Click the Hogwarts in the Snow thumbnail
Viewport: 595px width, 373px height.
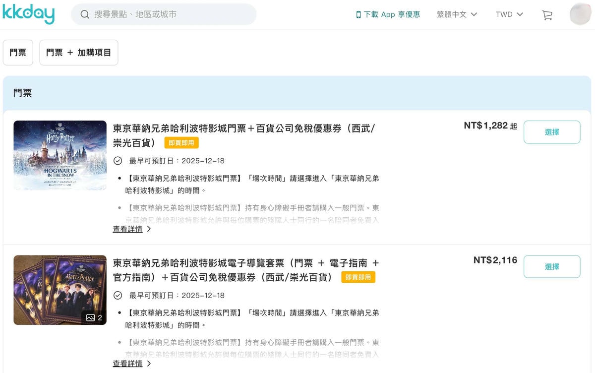(60, 155)
